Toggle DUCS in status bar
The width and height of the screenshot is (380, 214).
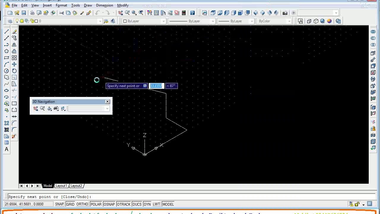point(137,204)
